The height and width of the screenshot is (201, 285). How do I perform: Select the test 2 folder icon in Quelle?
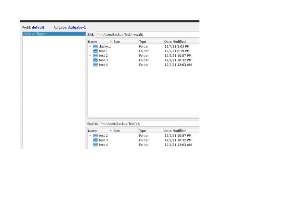(x=95, y=136)
